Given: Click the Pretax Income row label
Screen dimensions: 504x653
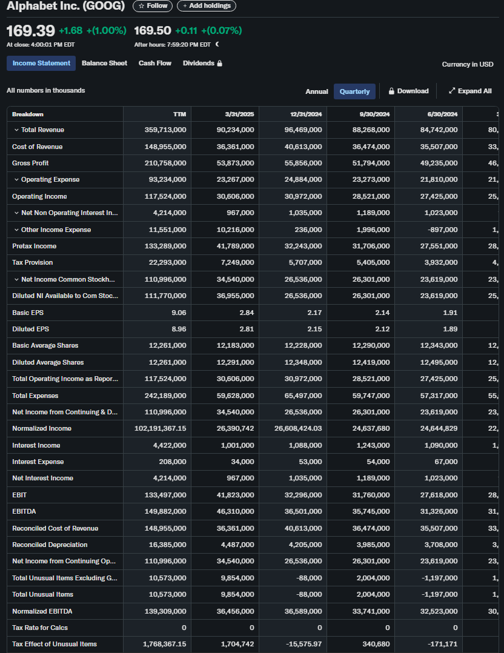Looking at the screenshot, I should point(34,246).
